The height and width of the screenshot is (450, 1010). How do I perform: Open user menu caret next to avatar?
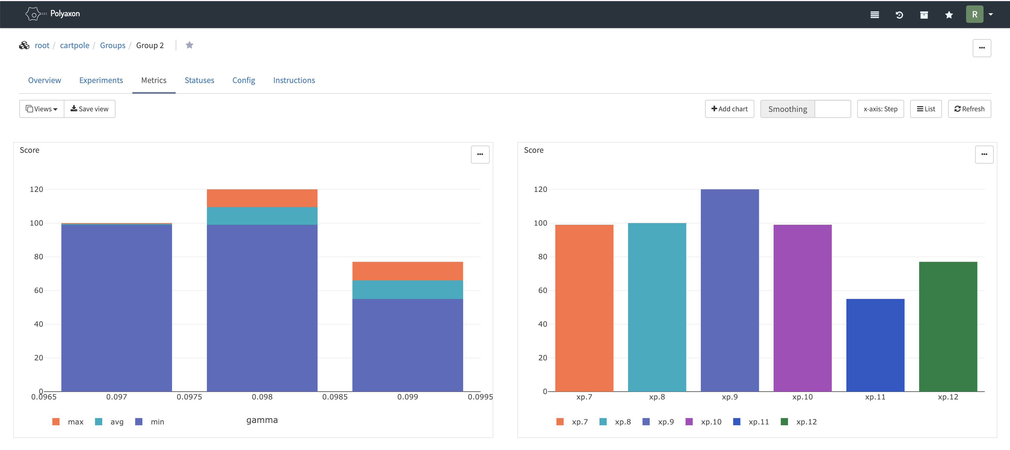click(990, 14)
